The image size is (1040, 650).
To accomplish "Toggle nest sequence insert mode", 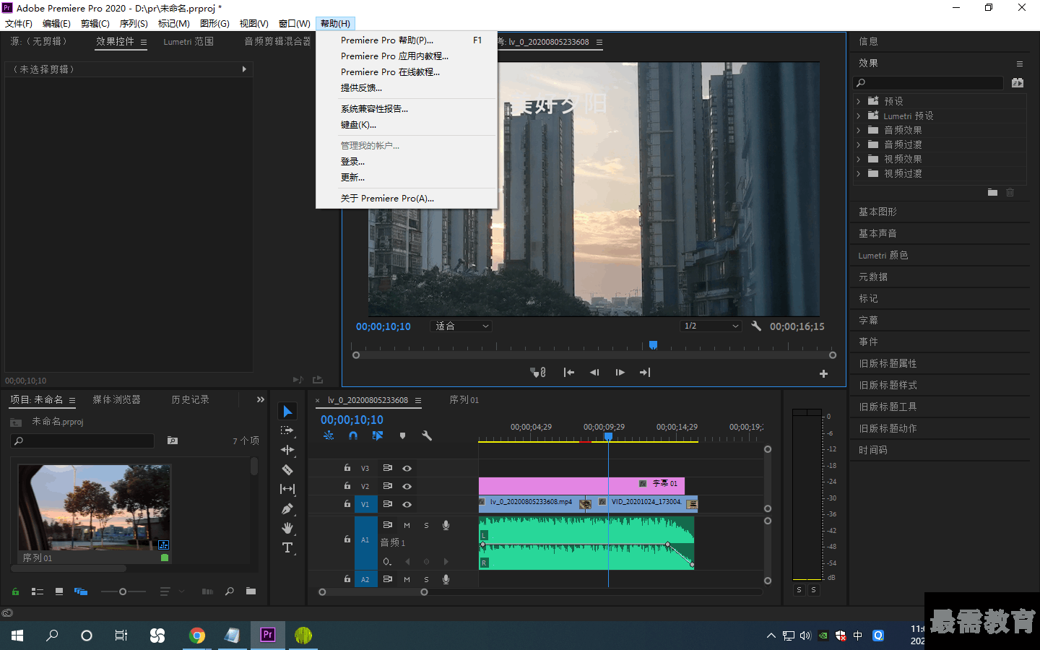I will tap(329, 435).
